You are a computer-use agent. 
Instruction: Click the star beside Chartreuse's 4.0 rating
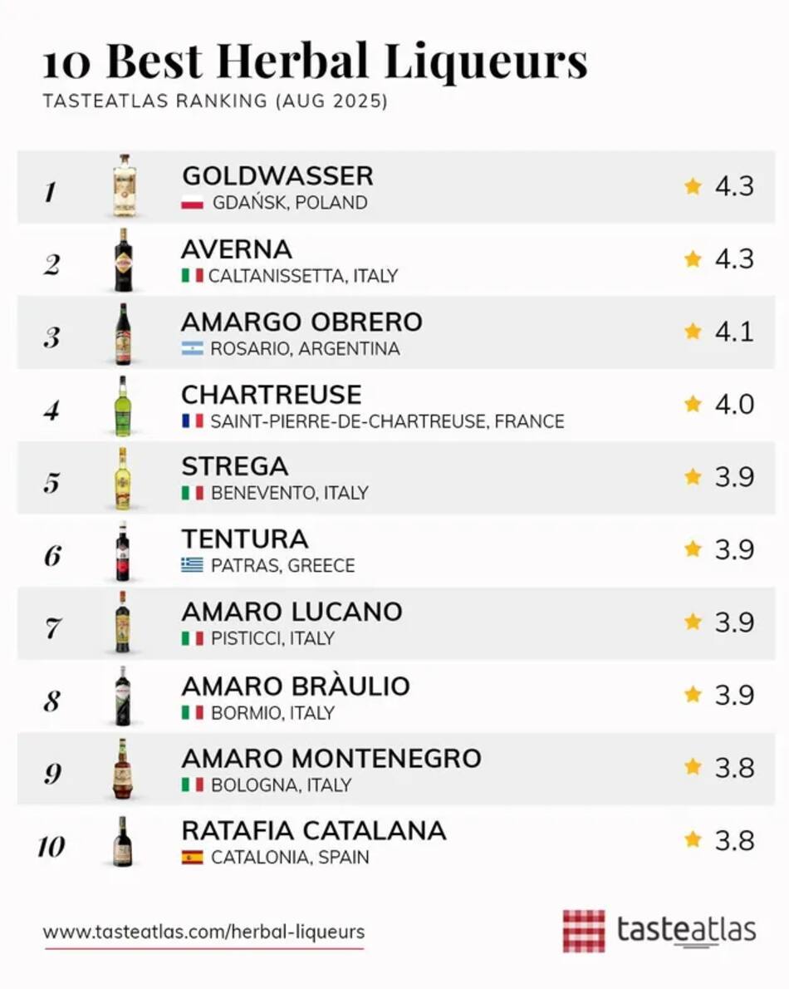coord(693,404)
